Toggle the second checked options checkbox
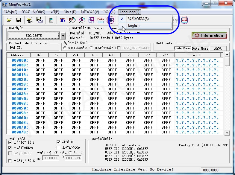This screenshot has height=175, width=235. (10, 148)
